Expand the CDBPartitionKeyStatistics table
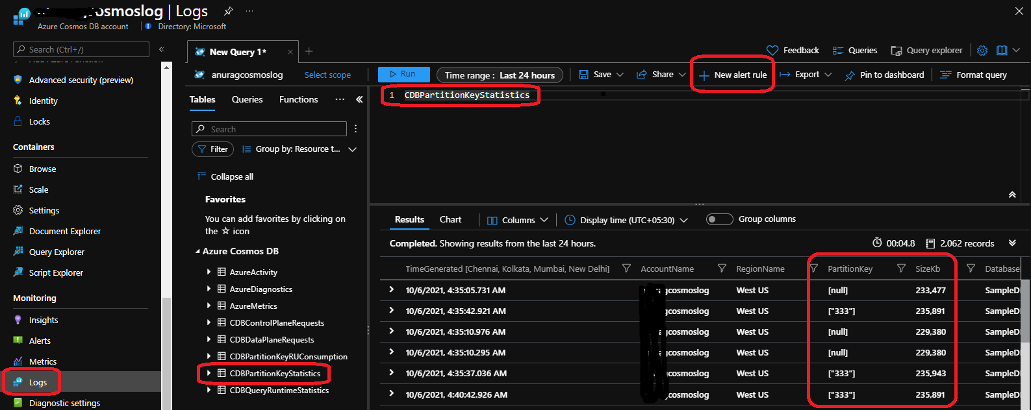The height and width of the screenshot is (410, 1031). click(x=209, y=373)
